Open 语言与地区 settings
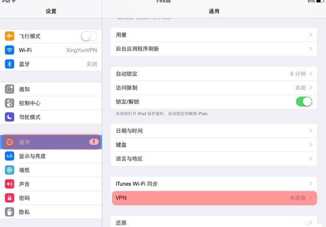 click(214, 158)
